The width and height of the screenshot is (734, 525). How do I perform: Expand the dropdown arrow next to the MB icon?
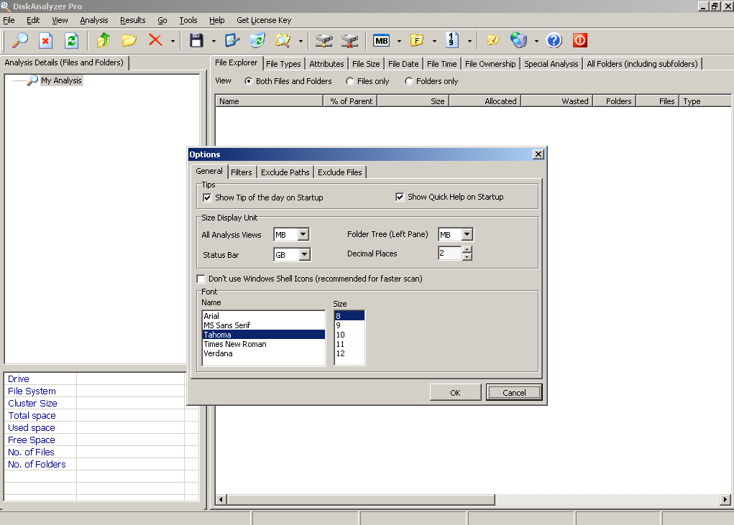(x=399, y=41)
